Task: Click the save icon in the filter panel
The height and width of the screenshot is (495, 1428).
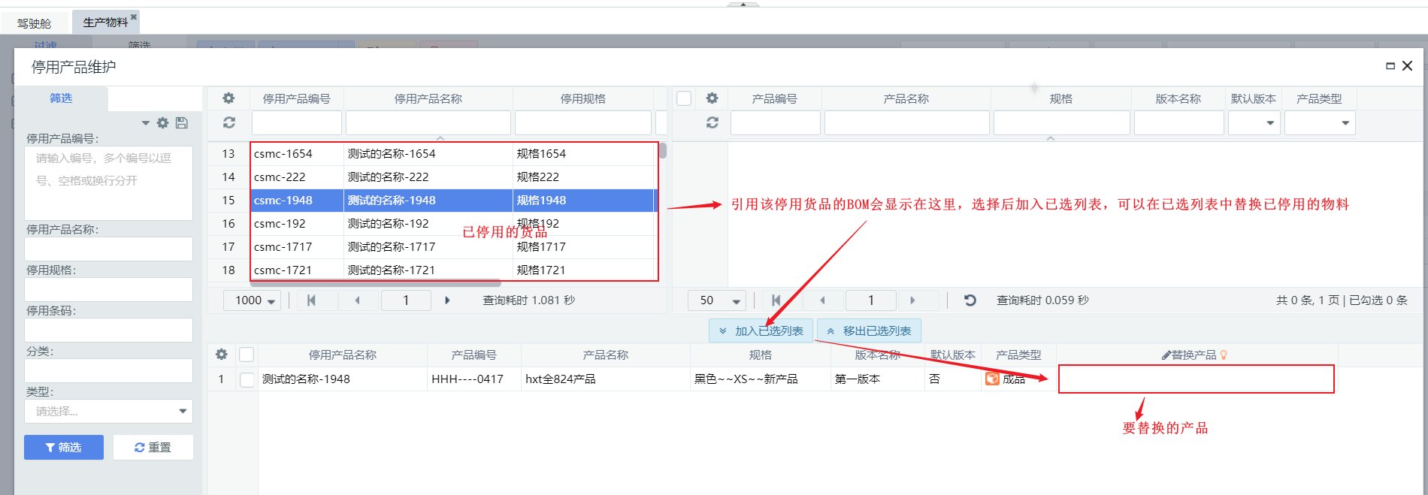Action: point(182,122)
